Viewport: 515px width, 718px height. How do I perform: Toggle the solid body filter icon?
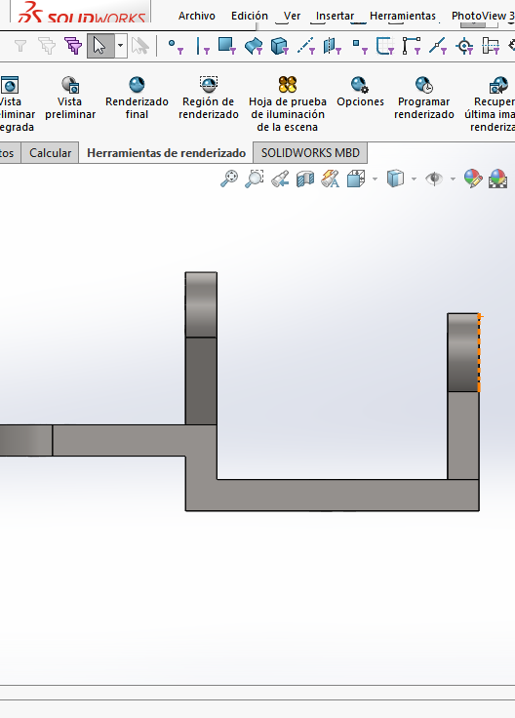[280, 46]
